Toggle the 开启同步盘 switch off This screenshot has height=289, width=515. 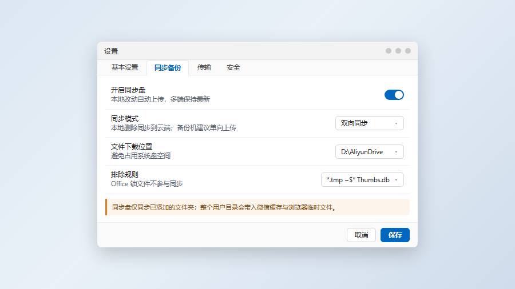click(394, 95)
